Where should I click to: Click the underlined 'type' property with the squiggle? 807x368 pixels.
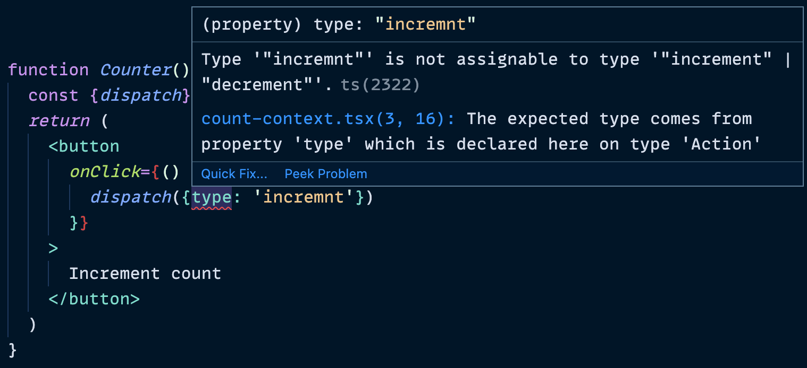212,197
